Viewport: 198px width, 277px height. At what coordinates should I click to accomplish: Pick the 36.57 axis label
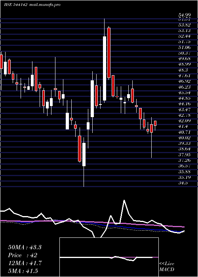click(x=184, y=166)
